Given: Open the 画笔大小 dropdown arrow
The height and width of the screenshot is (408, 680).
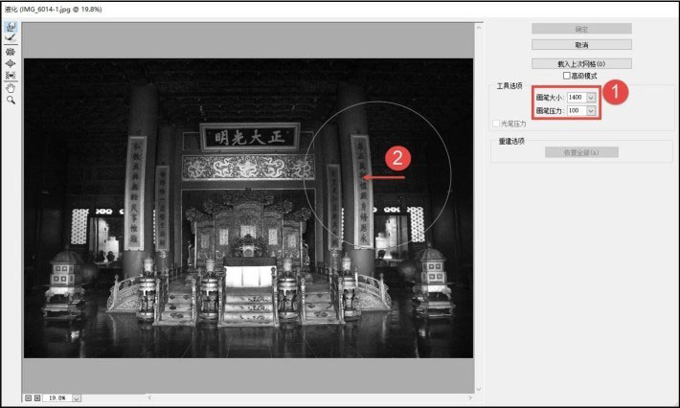Looking at the screenshot, I should point(591,98).
